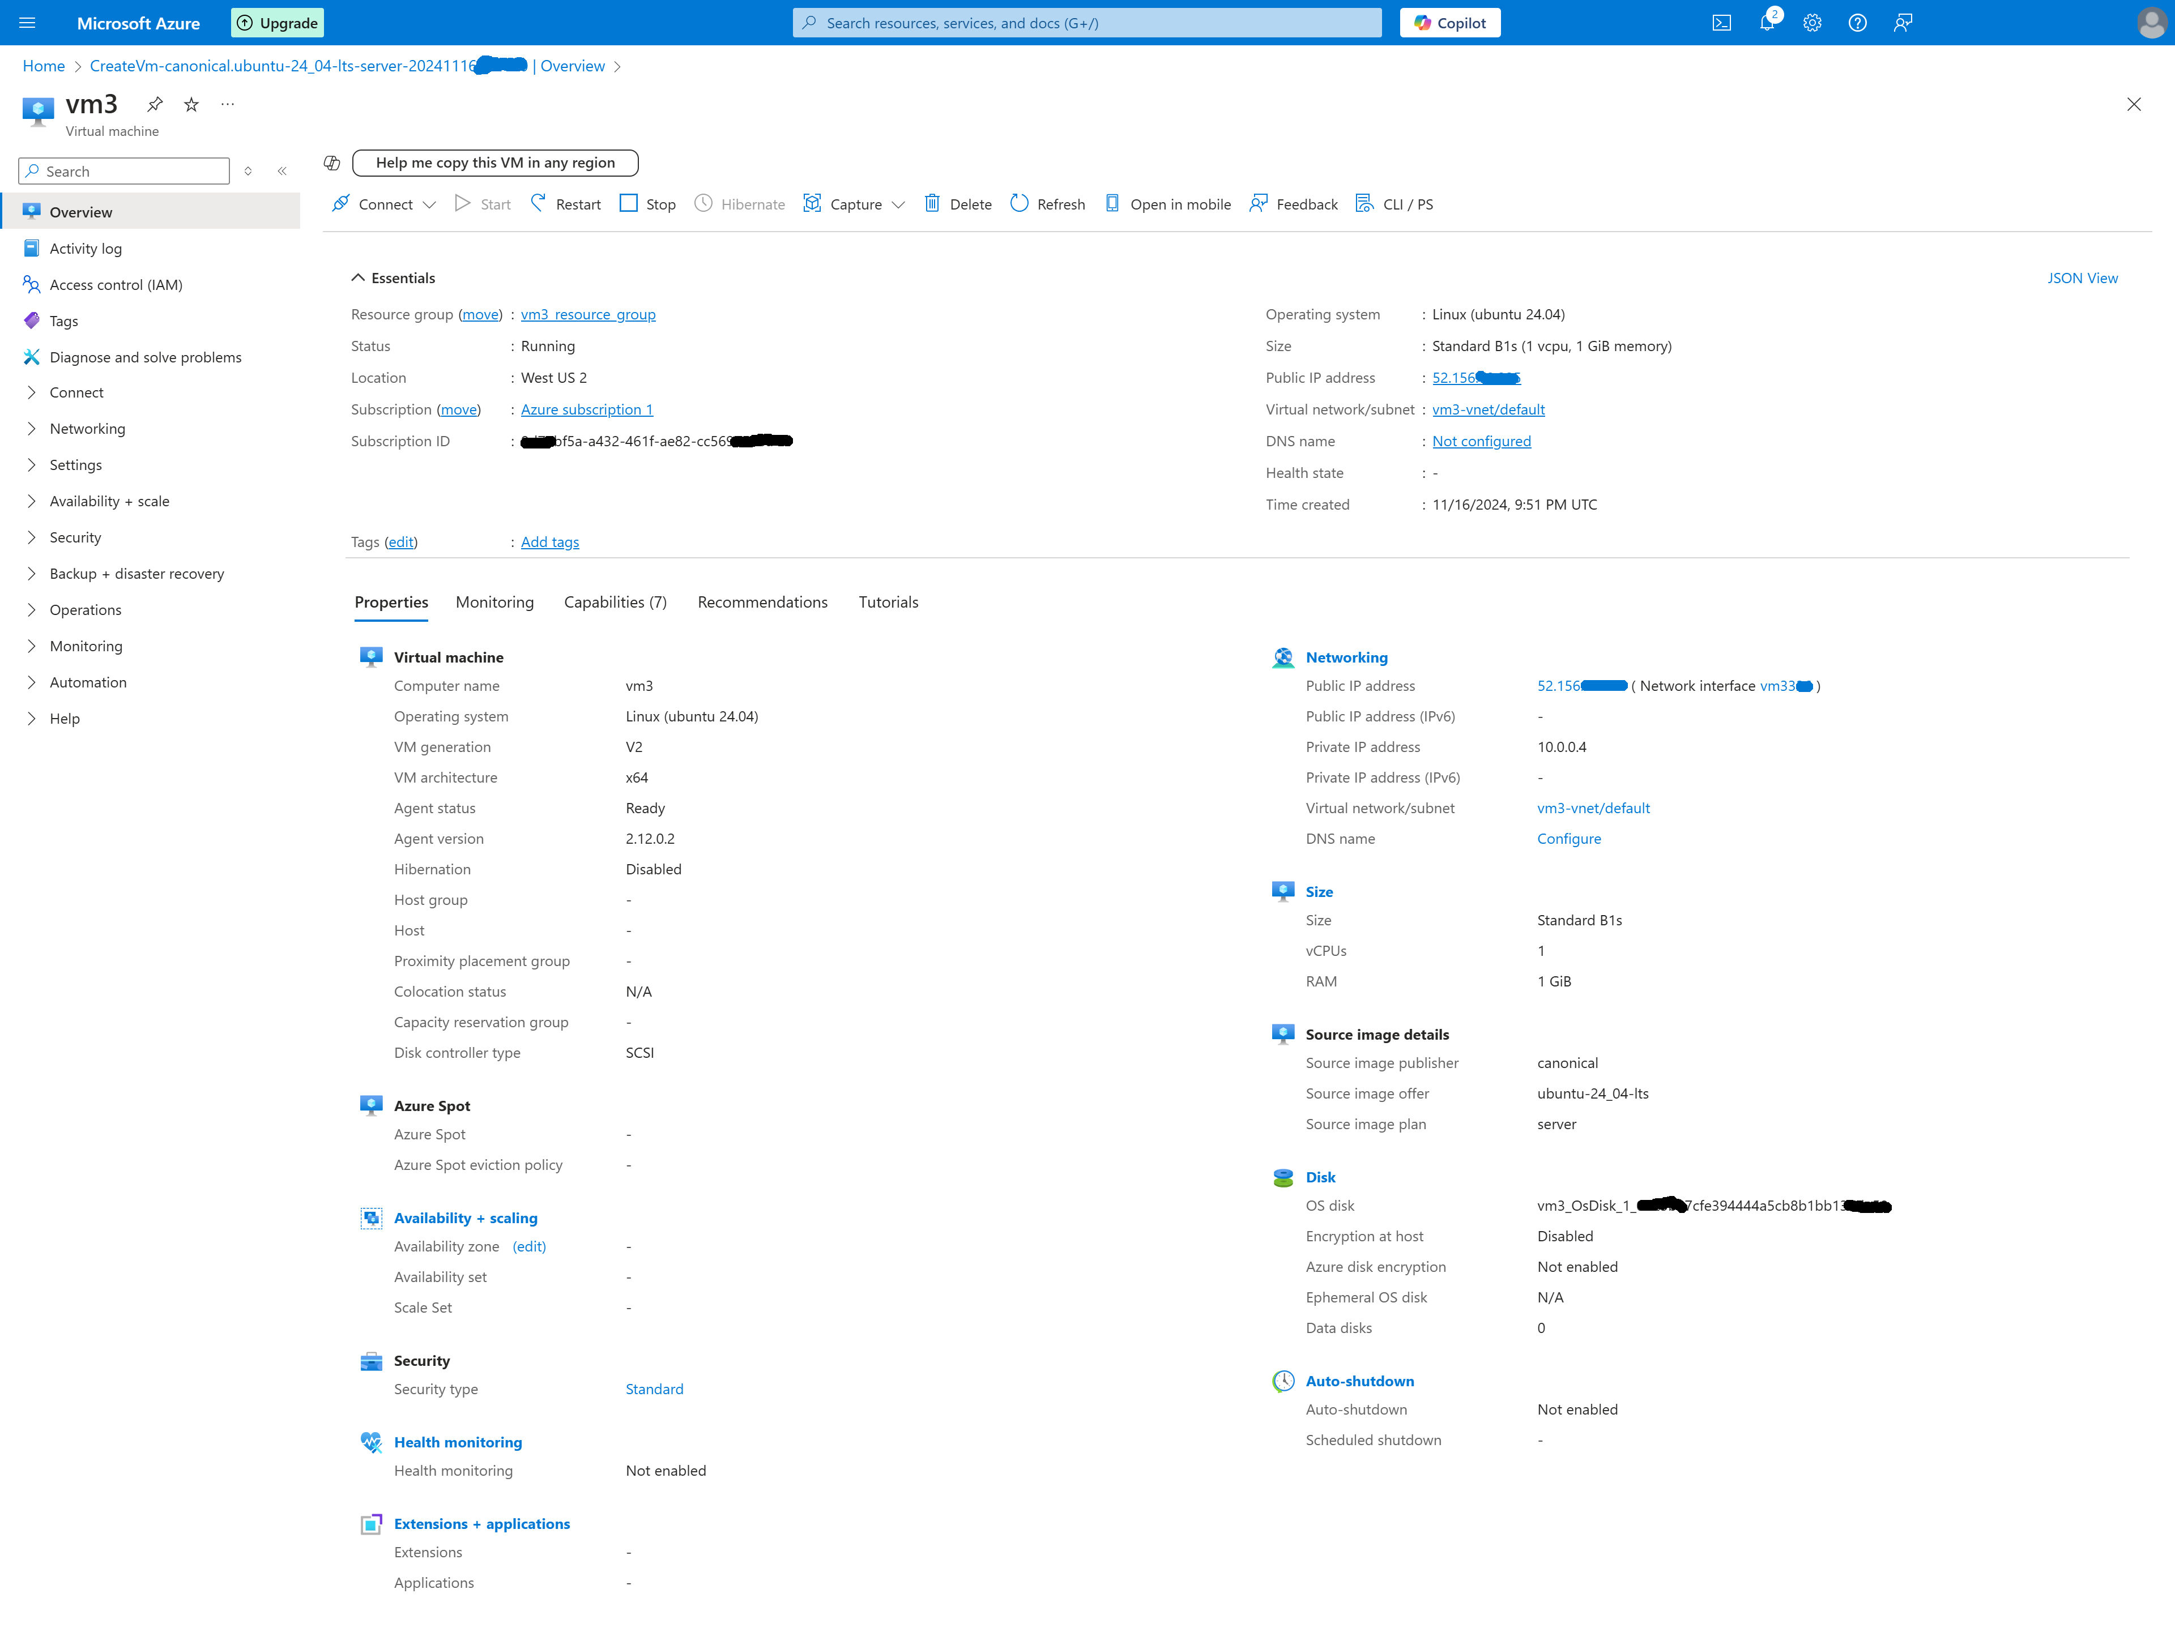Close the vm3 blade
The width and height of the screenshot is (2175, 1649).
click(2134, 104)
